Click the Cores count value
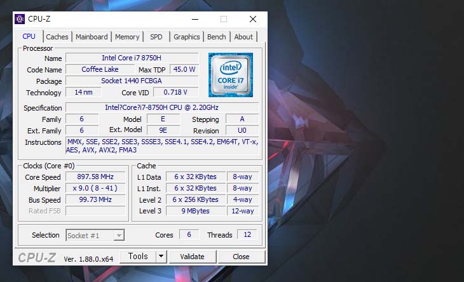The height and width of the screenshot is (282, 464). point(189,234)
